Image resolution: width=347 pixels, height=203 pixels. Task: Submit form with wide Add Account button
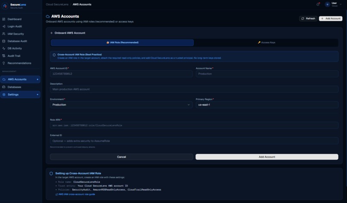point(267,157)
